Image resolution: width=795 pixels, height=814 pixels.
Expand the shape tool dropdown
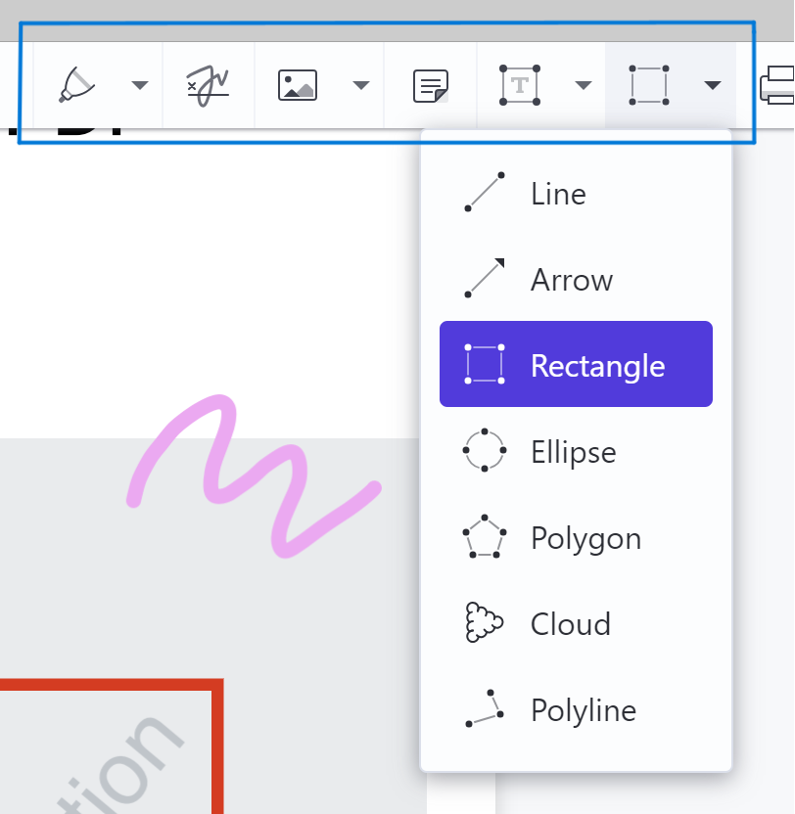712,85
